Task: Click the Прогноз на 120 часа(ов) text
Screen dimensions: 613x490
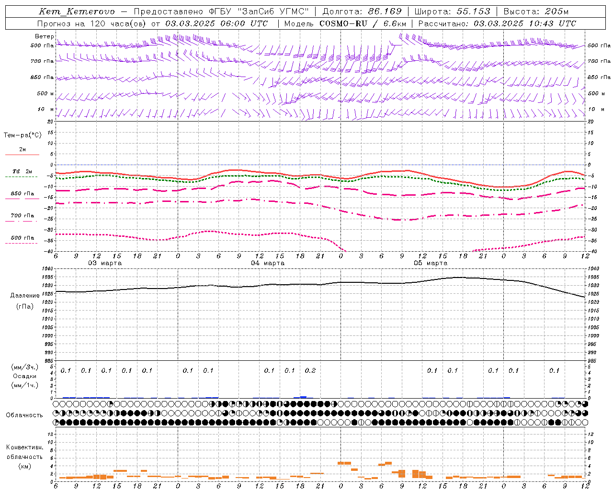Action: click(x=92, y=23)
